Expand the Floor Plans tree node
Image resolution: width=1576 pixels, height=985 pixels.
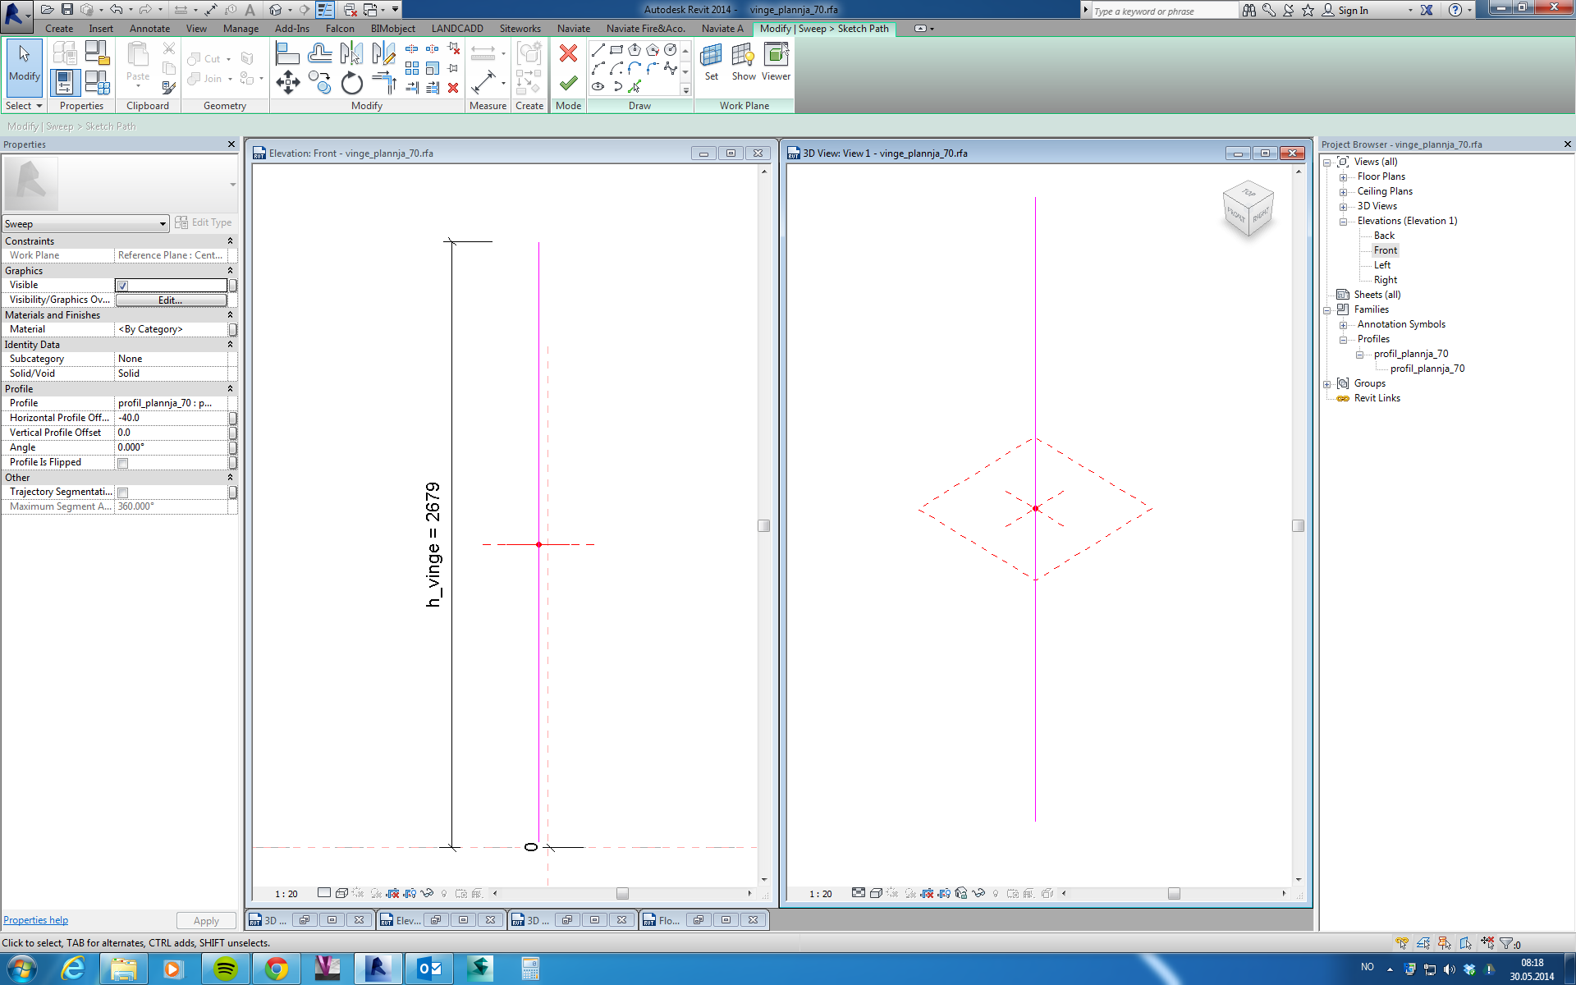1343,177
